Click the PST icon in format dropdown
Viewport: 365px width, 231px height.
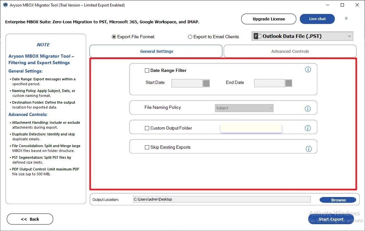click(x=257, y=36)
